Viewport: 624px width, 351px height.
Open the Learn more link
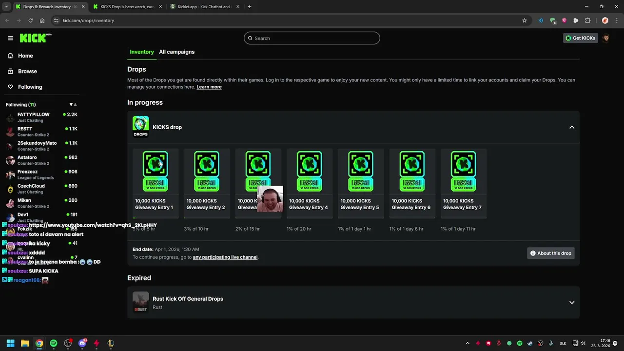209,87
